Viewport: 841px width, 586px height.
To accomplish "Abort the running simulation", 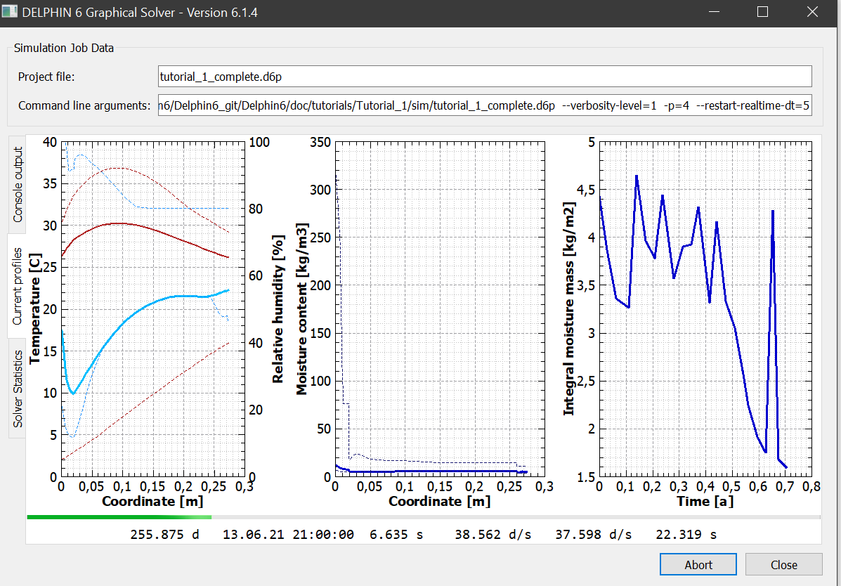I will tap(698, 564).
